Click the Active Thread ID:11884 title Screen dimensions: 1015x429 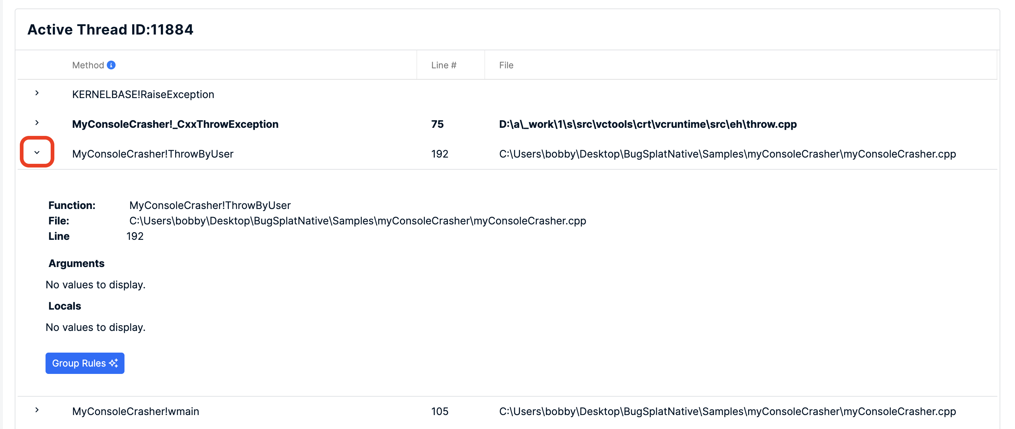coord(110,29)
